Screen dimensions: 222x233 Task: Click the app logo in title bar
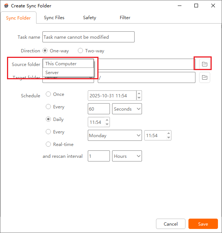point(6,6)
